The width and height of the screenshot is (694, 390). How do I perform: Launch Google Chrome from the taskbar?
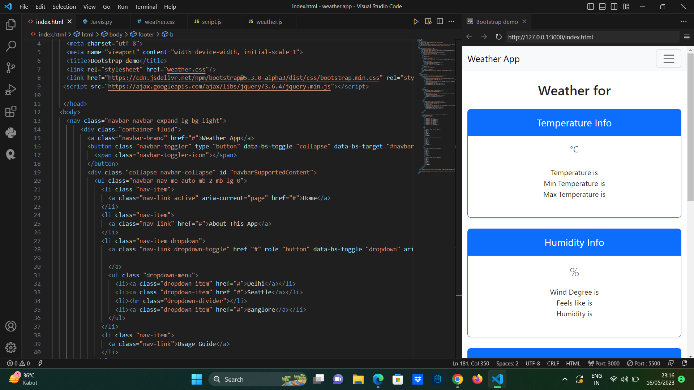457,379
